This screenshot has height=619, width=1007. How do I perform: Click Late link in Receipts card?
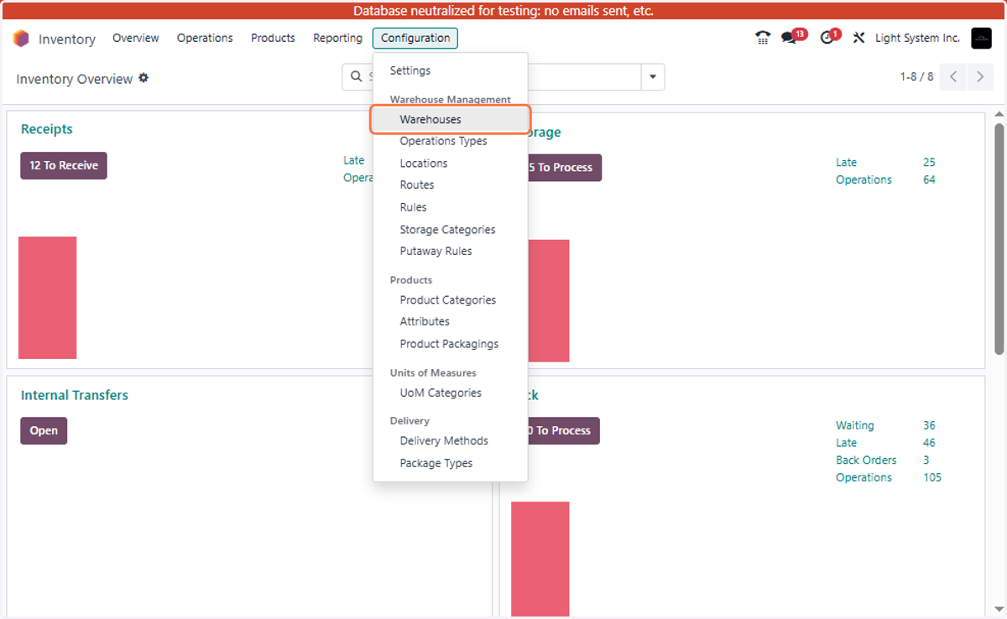pyautogui.click(x=354, y=160)
